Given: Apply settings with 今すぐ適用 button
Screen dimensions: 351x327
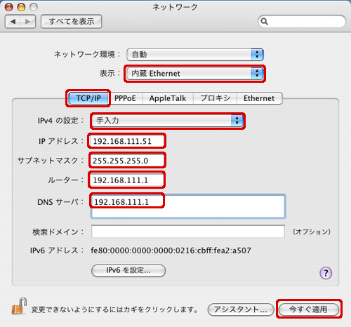Looking at the screenshot, I should pyautogui.click(x=309, y=309).
